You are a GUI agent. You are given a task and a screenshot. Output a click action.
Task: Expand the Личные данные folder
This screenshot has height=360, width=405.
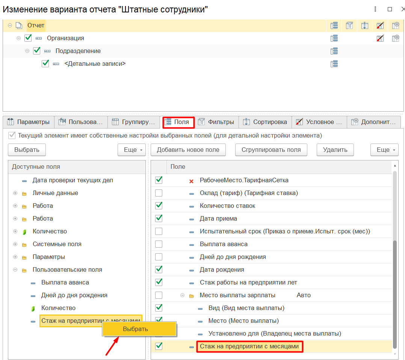tap(15, 193)
